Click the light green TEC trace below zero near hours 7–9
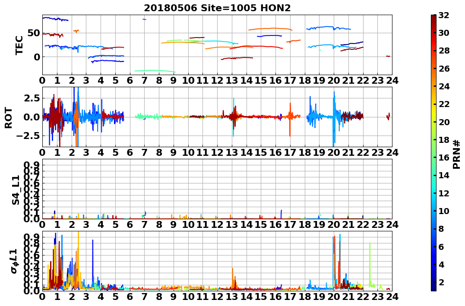Screen dimensions: 465x306 155,71
